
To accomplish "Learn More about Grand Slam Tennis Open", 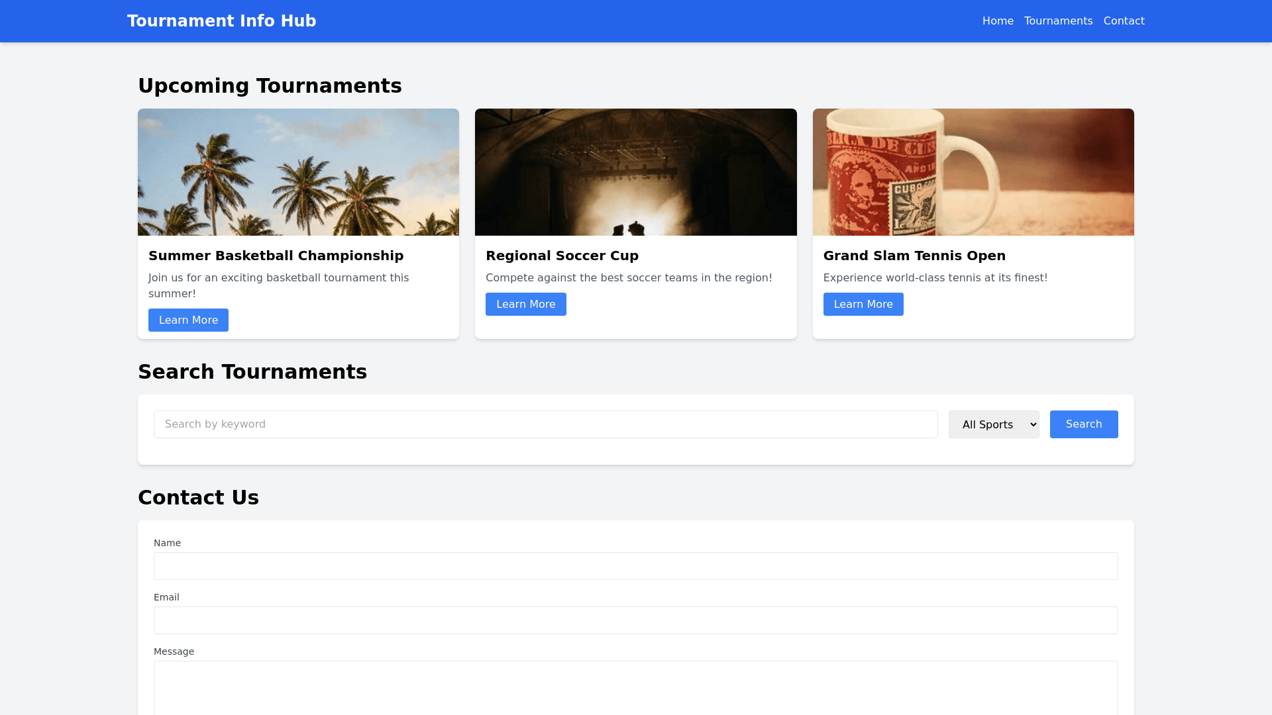I will point(863,305).
